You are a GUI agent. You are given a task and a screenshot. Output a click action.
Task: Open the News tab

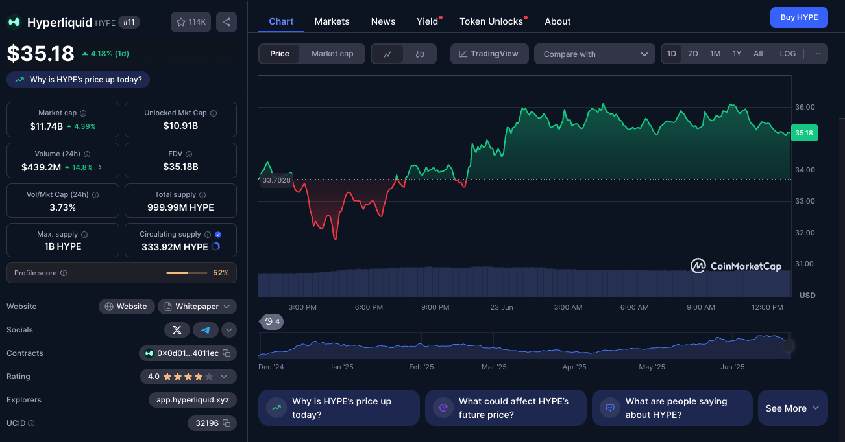click(x=383, y=21)
